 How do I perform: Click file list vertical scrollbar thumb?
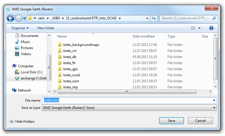[x=215, y=59]
